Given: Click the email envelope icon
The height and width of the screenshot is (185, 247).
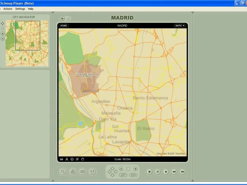Looking at the screenshot, I should pos(82,172).
